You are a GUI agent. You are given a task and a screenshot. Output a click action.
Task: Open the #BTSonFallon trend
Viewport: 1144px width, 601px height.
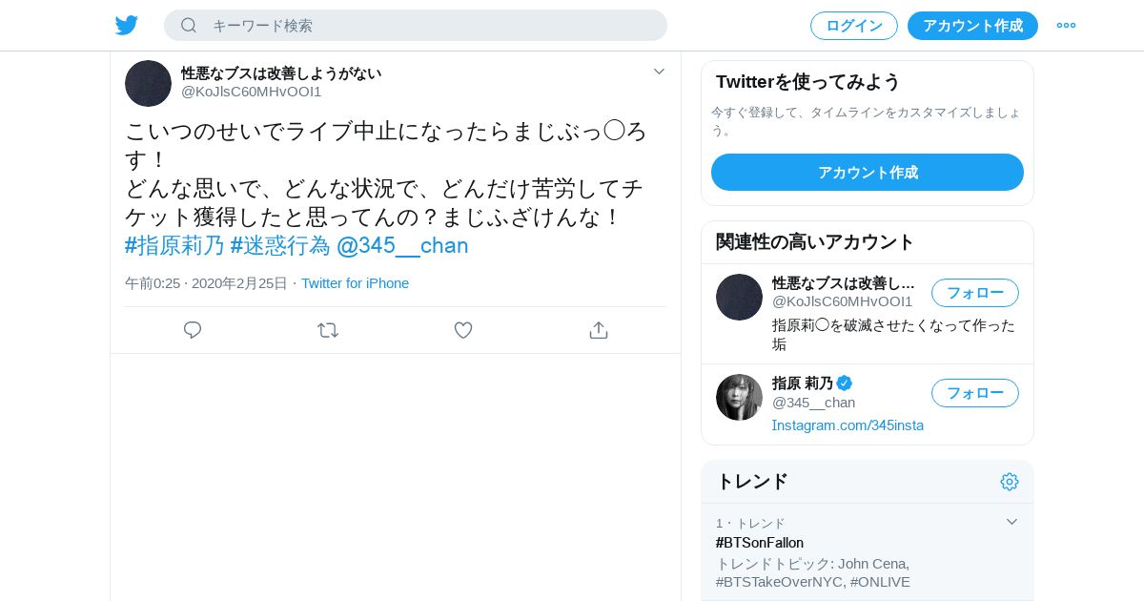[x=760, y=543]
